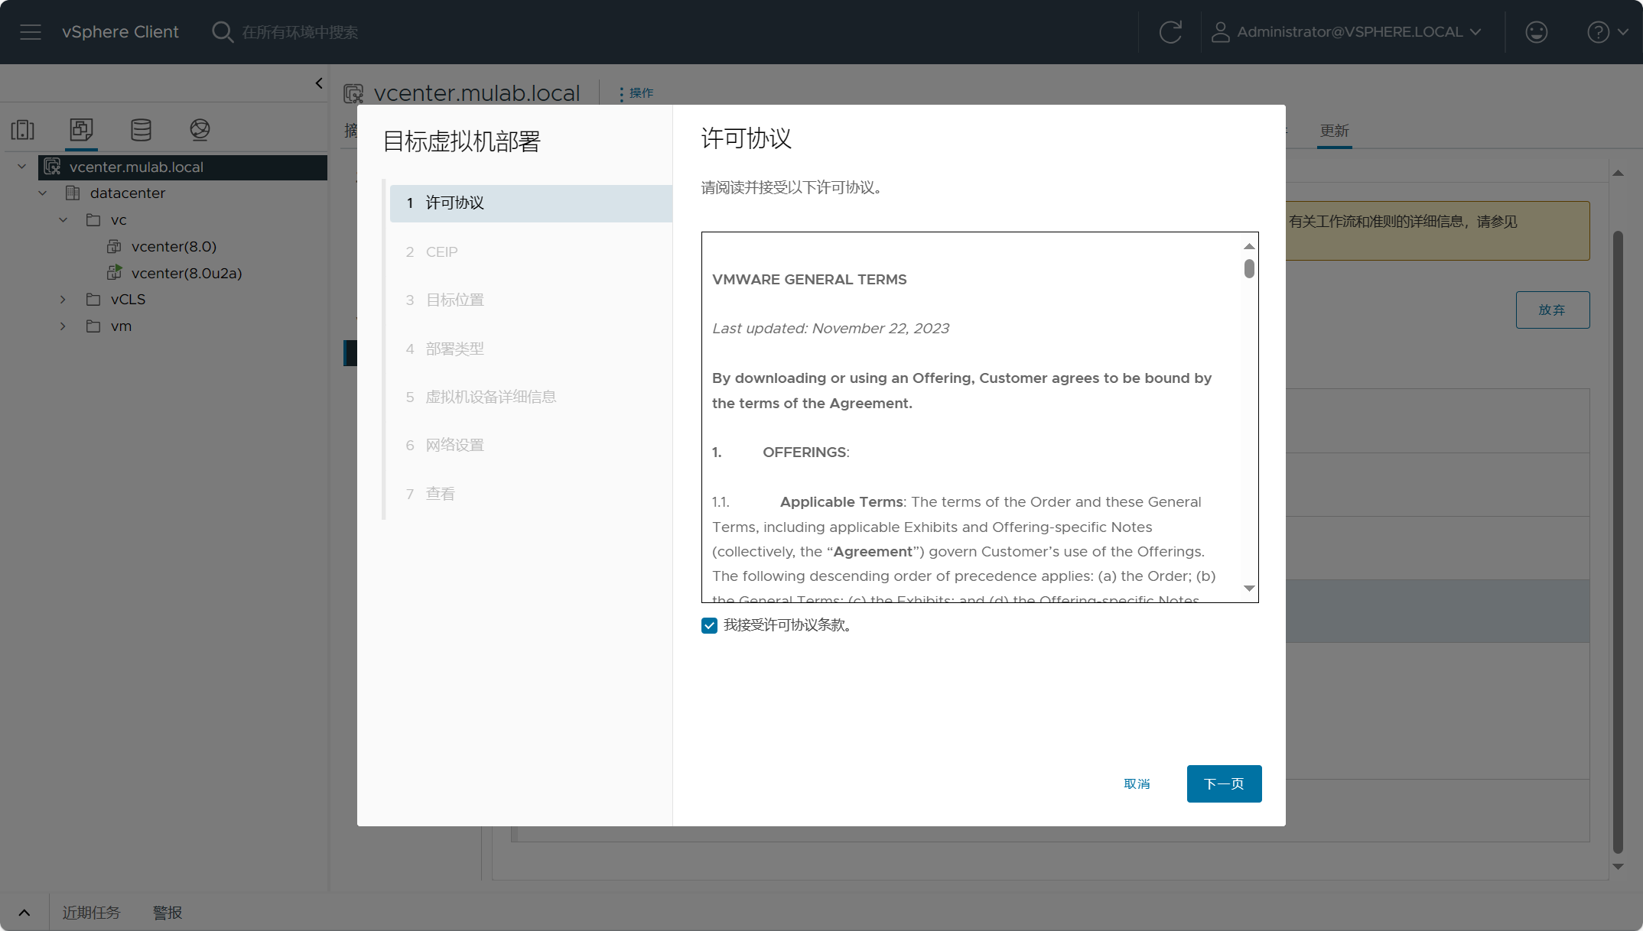Open the 警报 tab
Screen dimensions: 1643x931
pos(168,913)
